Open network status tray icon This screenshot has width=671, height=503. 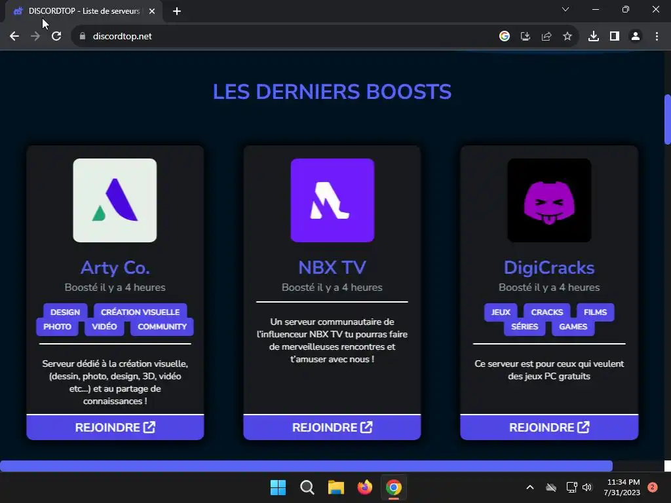pyautogui.click(x=571, y=487)
